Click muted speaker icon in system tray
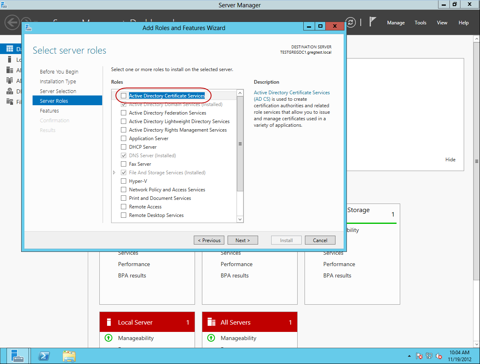 tap(439, 356)
